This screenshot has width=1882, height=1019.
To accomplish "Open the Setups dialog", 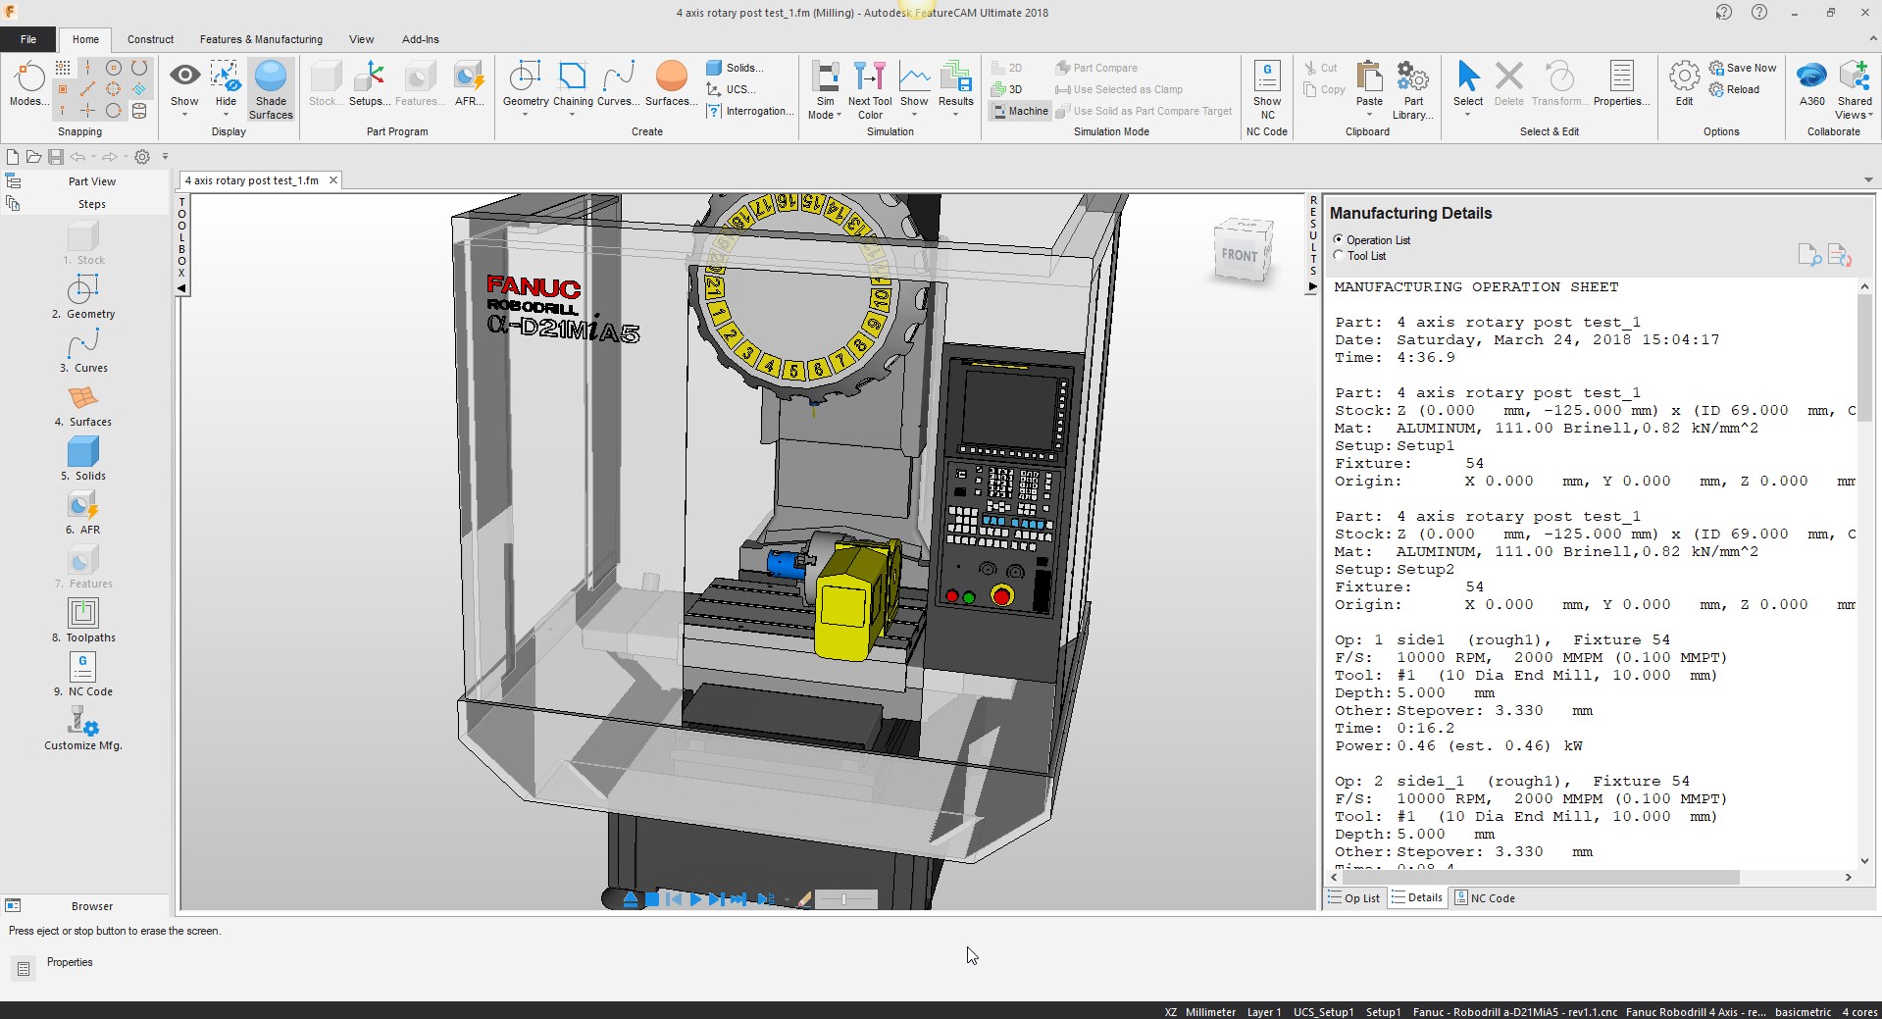I will pyautogui.click(x=370, y=84).
